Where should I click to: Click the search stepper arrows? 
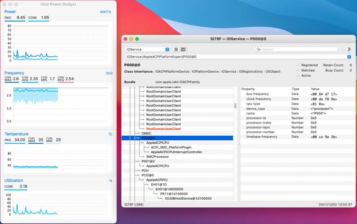[x=342, y=49]
